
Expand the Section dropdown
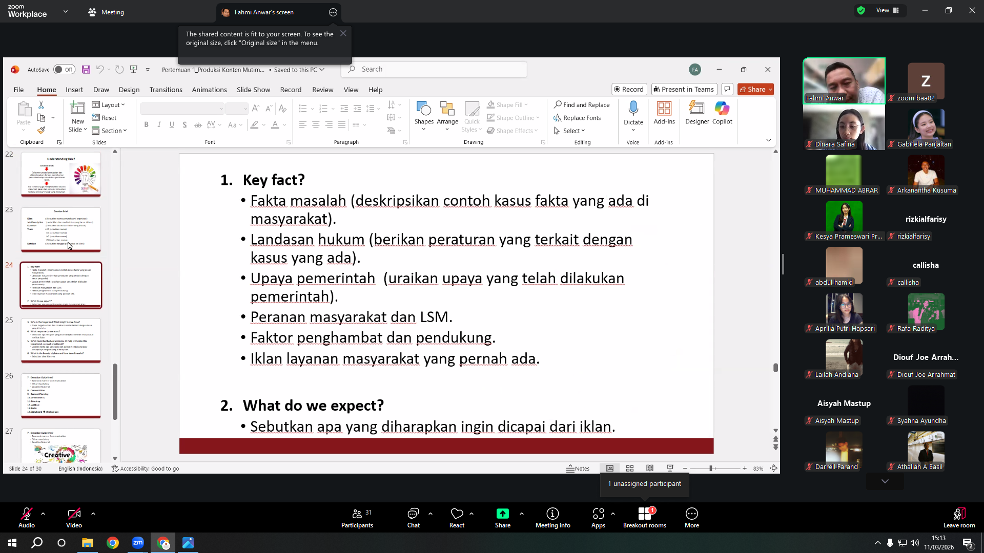coord(110,131)
